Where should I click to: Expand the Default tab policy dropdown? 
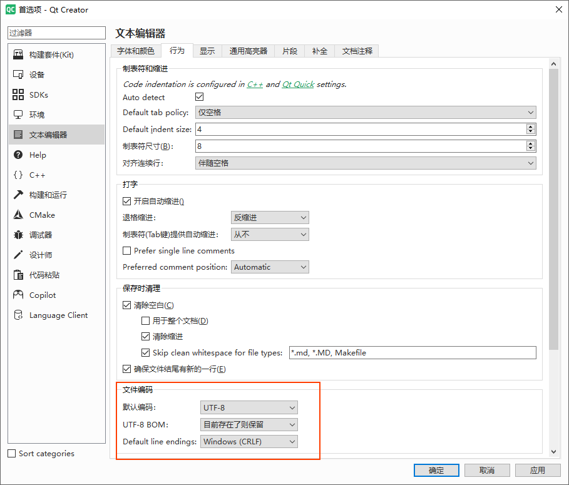pos(366,113)
